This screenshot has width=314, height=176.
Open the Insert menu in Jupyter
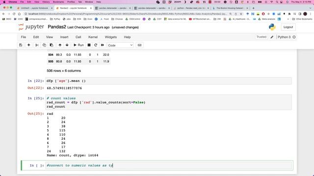(64, 37)
